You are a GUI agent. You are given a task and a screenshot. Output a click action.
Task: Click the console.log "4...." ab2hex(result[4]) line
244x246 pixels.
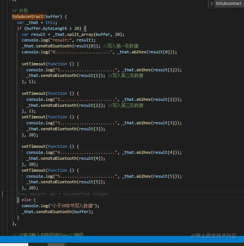pos(104,152)
